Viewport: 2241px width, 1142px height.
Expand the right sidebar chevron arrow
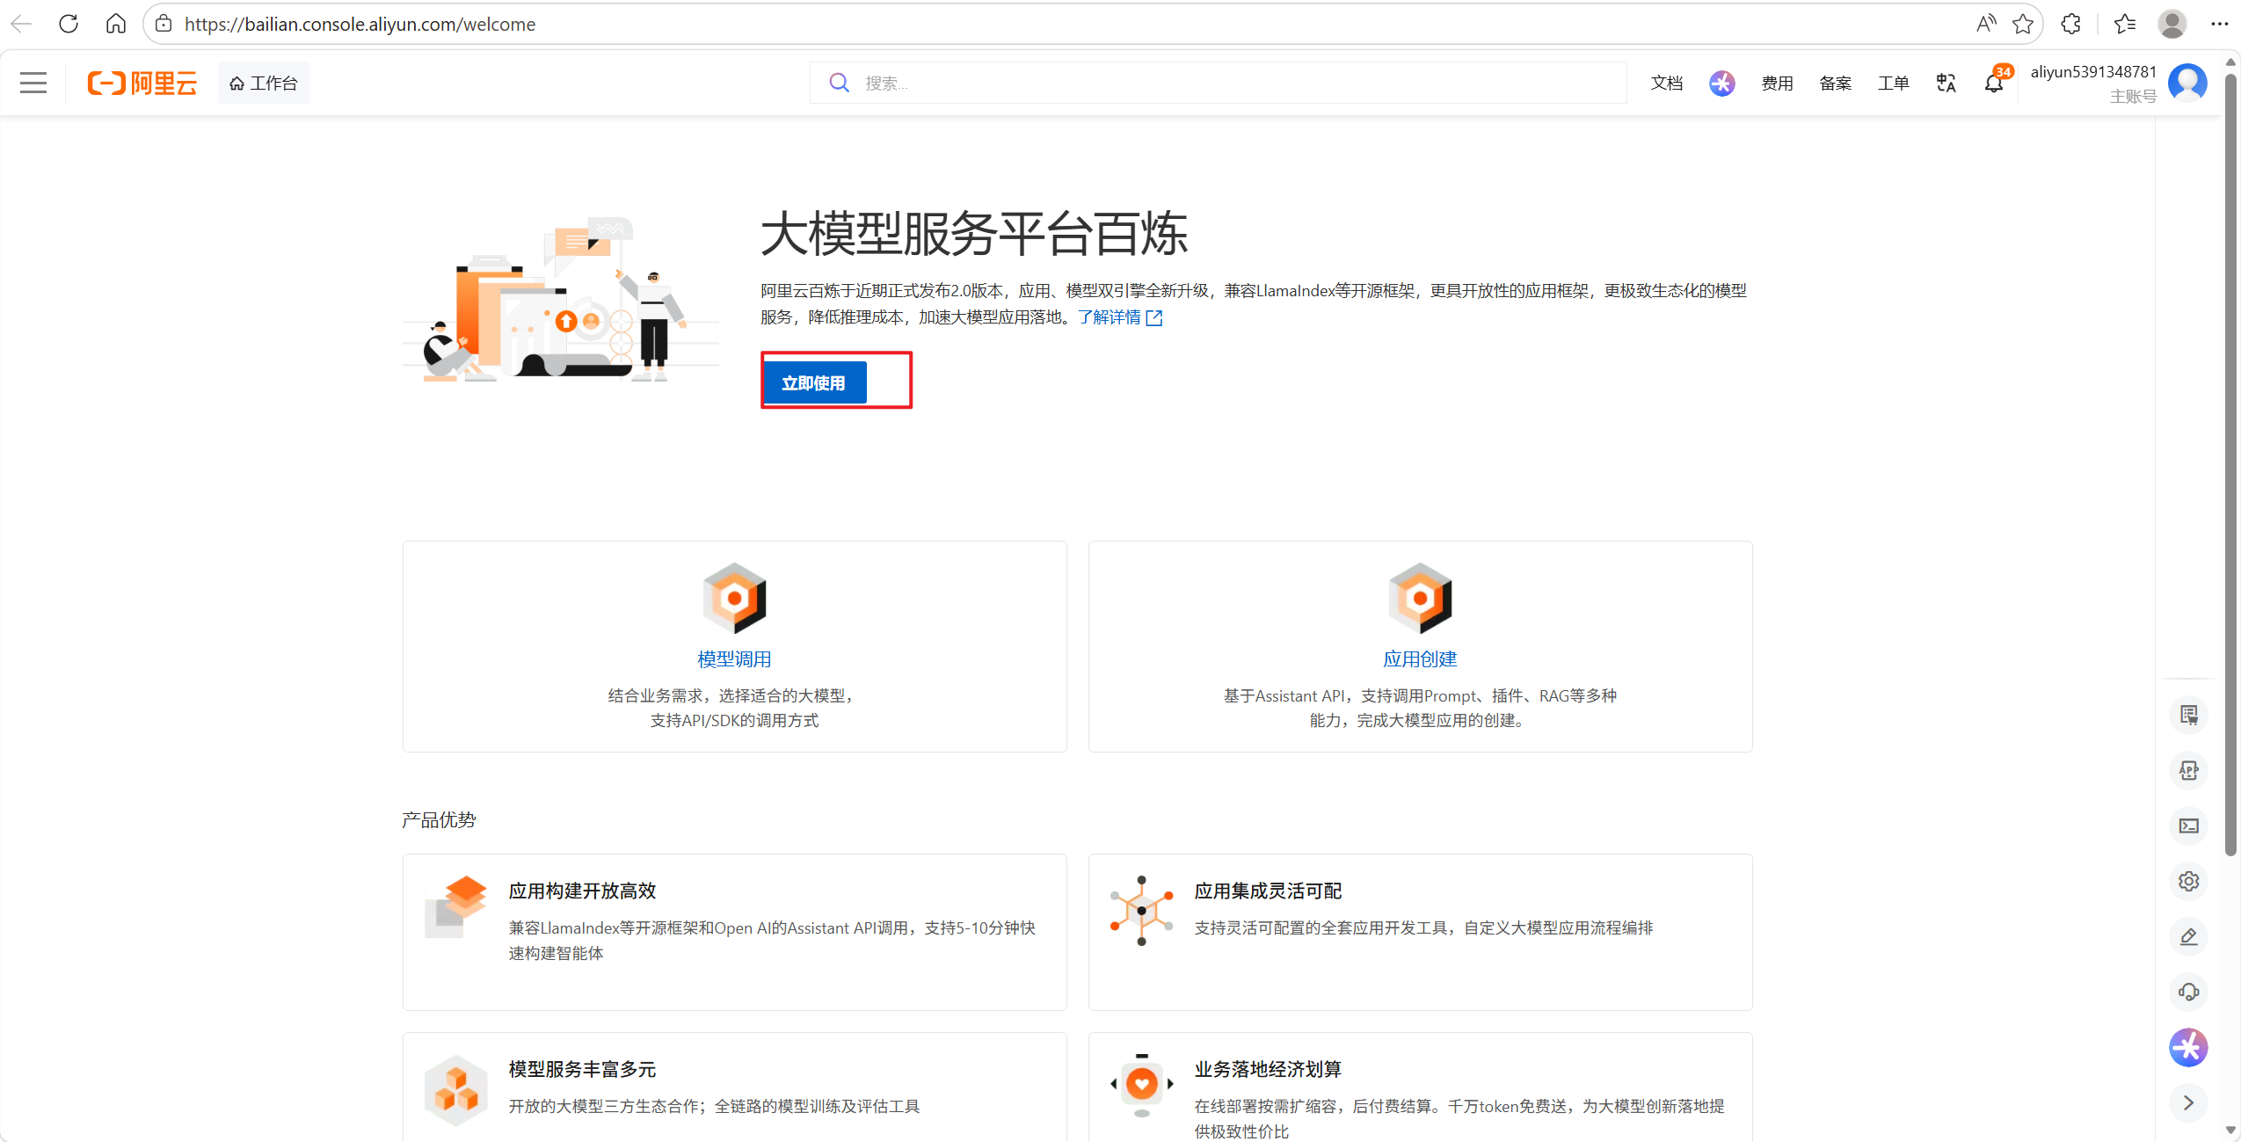(x=2188, y=1102)
